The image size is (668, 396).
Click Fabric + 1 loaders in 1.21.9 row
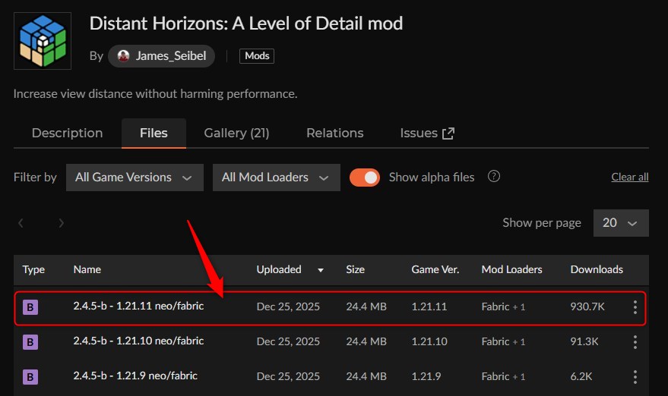coord(503,377)
